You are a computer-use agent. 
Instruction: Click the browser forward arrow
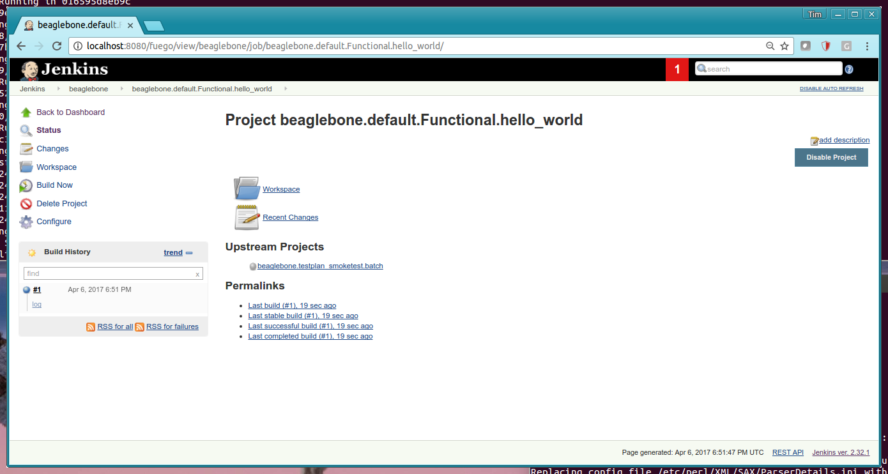[39, 46]
